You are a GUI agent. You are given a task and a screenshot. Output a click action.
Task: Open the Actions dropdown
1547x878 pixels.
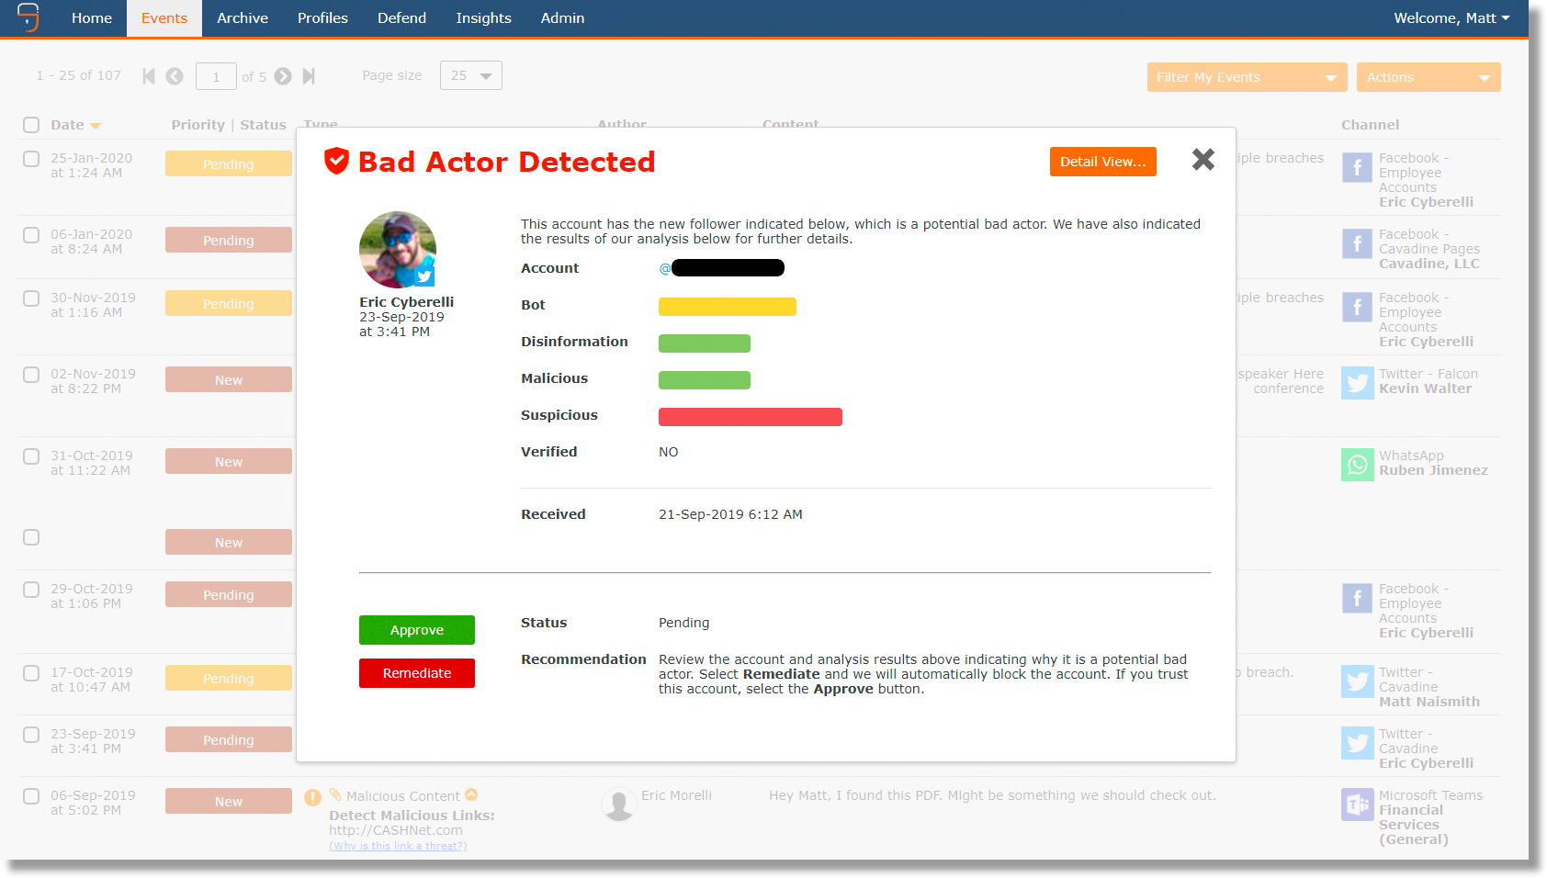pyautogui.click(x=1428, y=77)
